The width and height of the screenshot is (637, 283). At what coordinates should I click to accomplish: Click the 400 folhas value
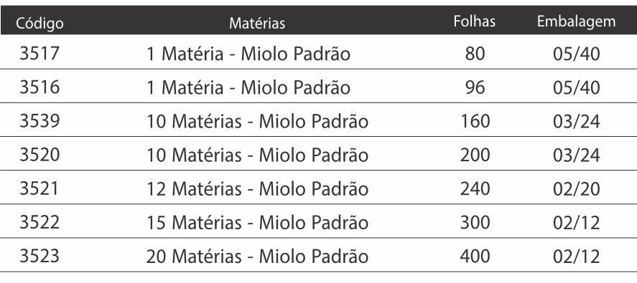pos(475,256)
